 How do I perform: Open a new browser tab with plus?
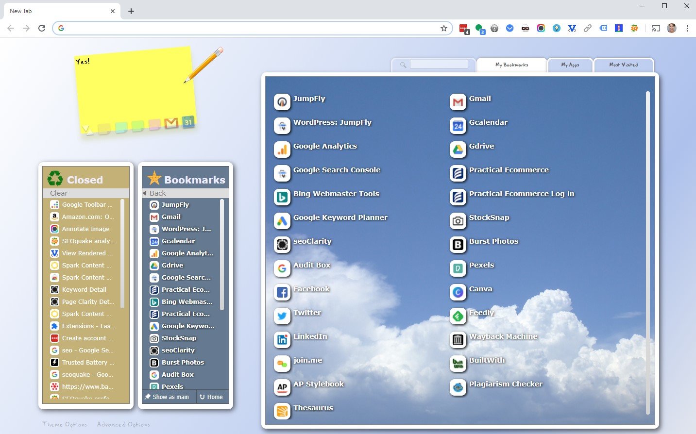coord(131,11)
